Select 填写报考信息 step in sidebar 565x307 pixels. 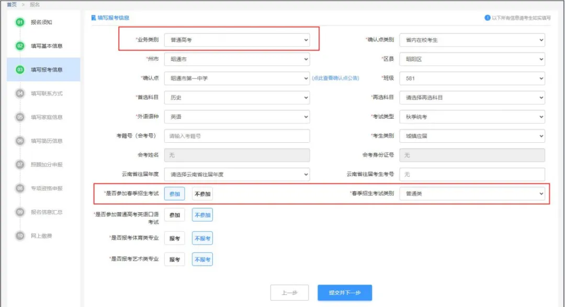tap(43, 70)
